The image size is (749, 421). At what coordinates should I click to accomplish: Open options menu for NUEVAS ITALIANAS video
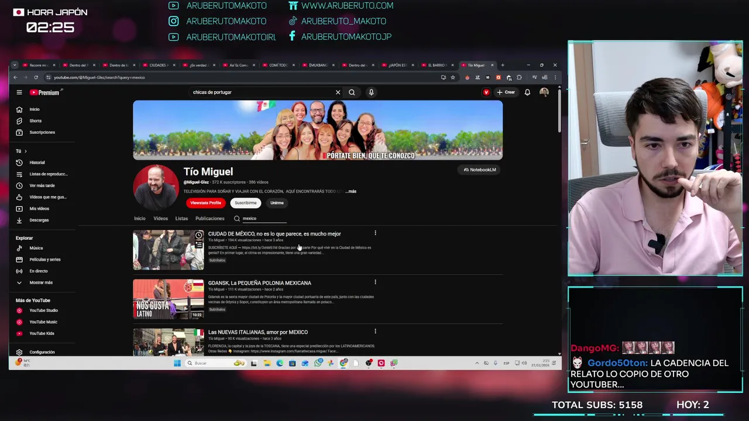pyautogui.click(x=375, y=332)
